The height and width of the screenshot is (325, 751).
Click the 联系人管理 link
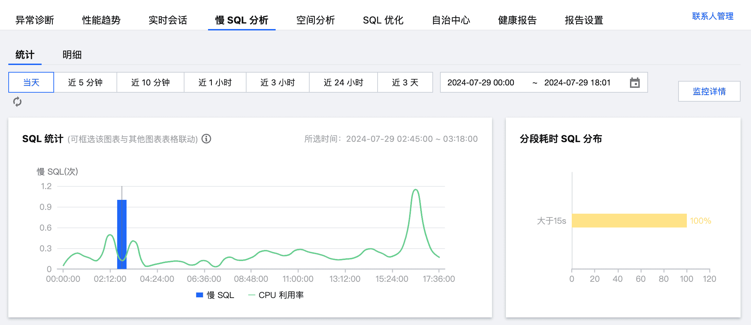pyautogui.click(x=713, y=16)
